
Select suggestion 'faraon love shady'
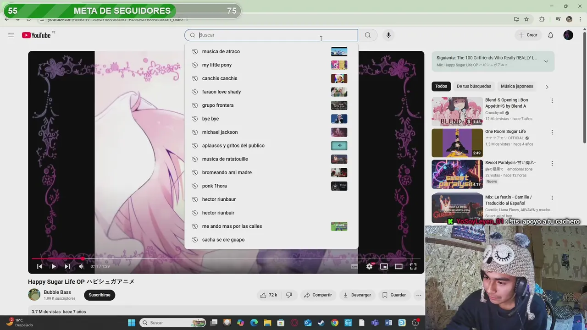click(x=271, y=92)
